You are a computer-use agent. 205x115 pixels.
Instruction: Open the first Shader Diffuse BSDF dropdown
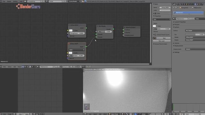195,37
